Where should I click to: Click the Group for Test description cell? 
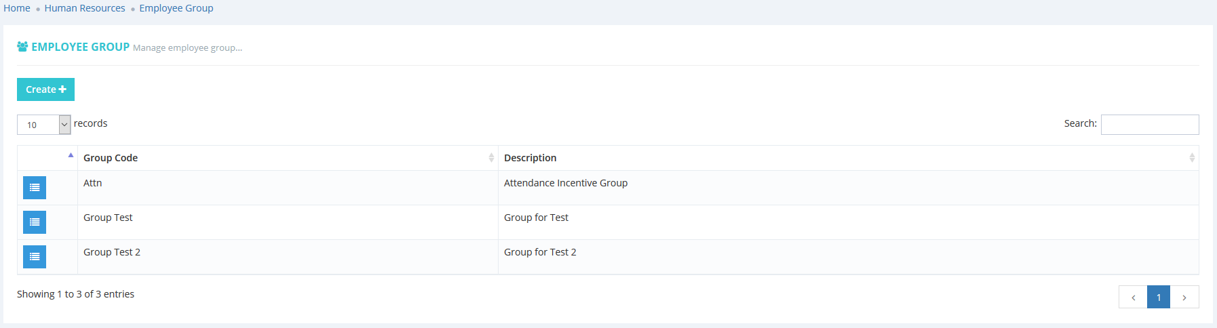click(536, 218)
